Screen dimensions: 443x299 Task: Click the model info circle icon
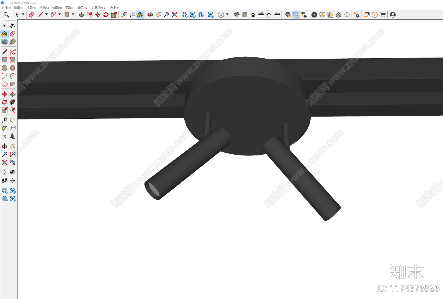pos(375,15)
